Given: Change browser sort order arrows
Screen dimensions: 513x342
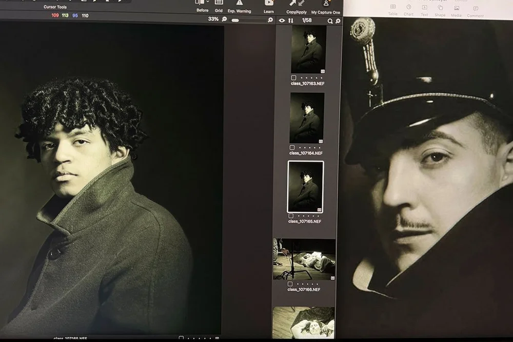Looking at the screenshot, I should click(x=291, y=21).
